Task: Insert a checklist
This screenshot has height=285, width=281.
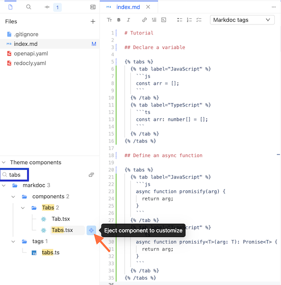Action: click(x=199, y=20)
